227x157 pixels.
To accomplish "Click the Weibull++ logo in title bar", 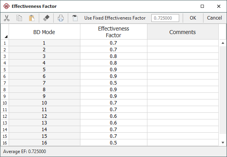I will point(7,6).
